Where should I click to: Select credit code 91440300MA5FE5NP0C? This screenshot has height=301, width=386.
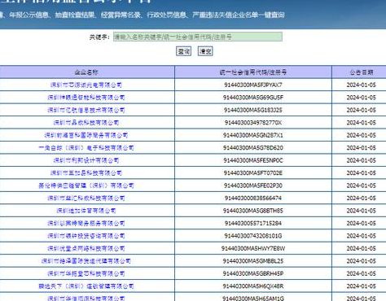(253, 160)
